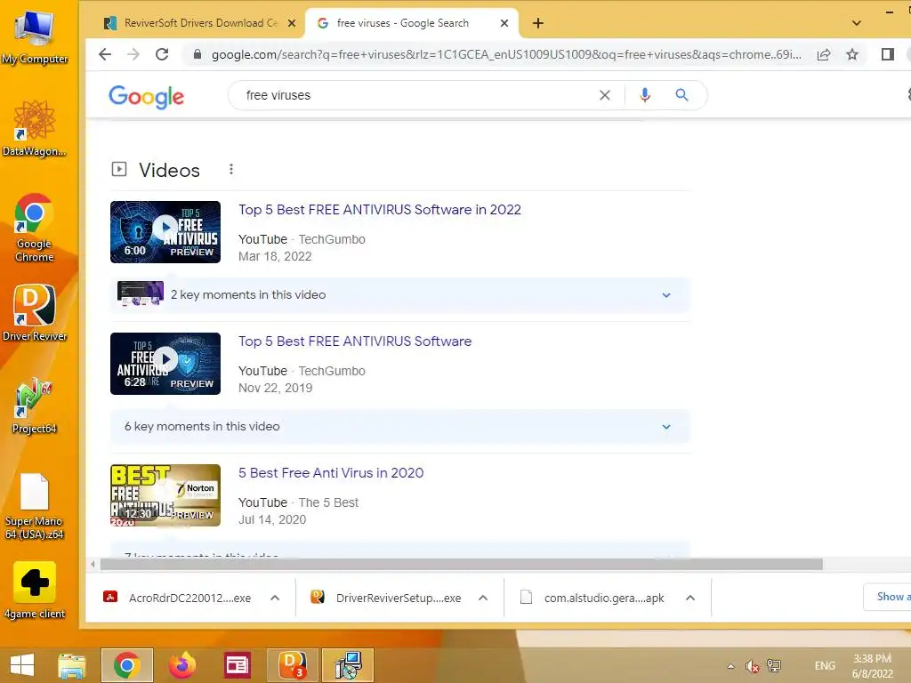Close the Google Search tab

click(x=504, y=23)
